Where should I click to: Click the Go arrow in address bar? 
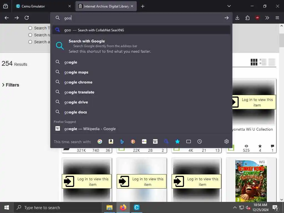(226, 18)
